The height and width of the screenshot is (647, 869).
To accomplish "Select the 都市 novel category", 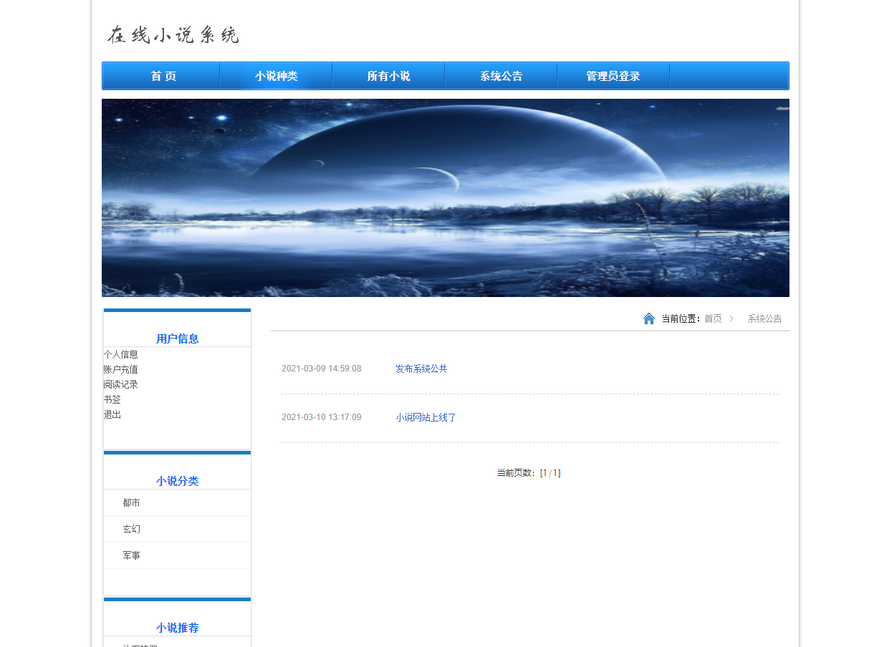I will pos(130,502).
